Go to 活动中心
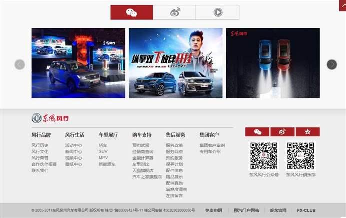 coord(74,145)
